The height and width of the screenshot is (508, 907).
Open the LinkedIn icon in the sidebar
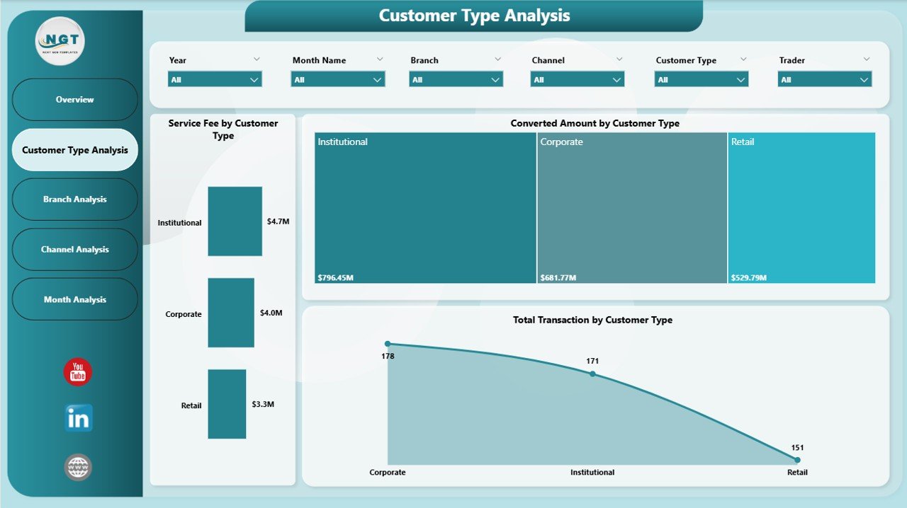click(78, 418)
